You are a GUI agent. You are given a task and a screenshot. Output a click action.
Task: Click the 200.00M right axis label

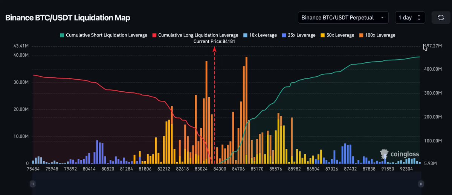tap(432, 117)
